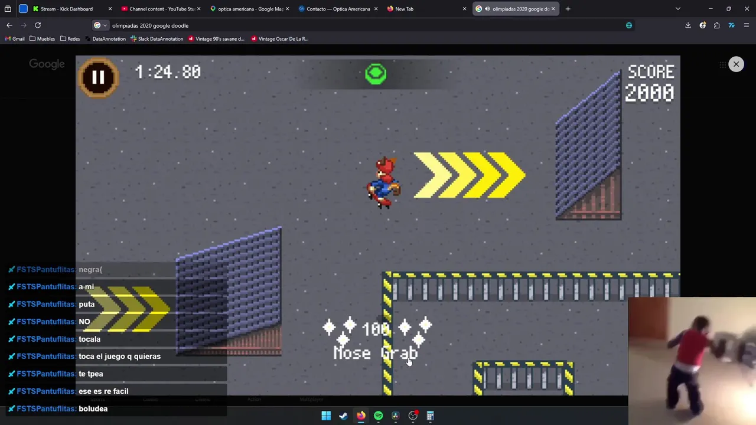Close the Stream - Kick Dashboard tab
The image size is (756, 425).
(x=110, y=9)
